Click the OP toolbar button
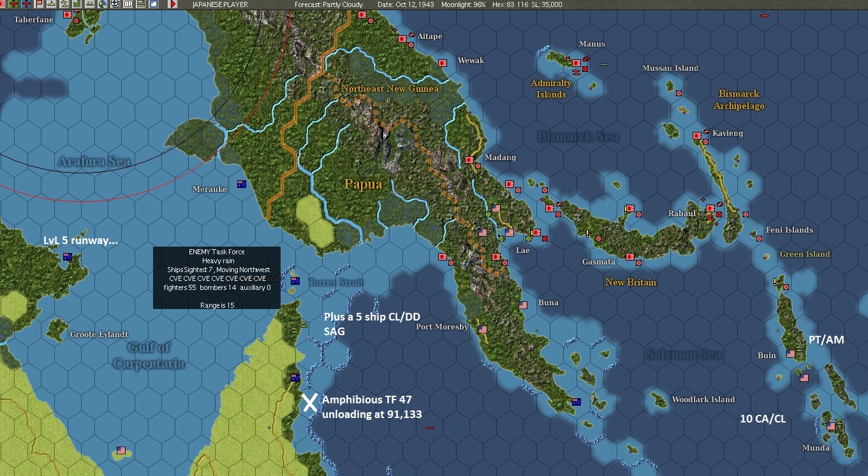This screenshot has width=868, height=476. coord(128,4)
